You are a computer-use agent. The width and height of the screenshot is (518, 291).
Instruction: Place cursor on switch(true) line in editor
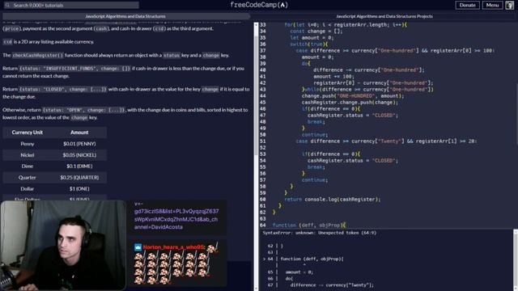pyautogui.click(x=309, y=44)
